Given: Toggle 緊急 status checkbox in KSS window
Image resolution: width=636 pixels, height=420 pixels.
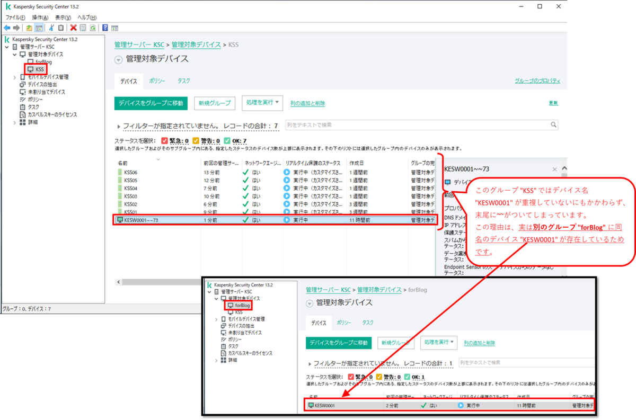Looking at the screenshot, I should pyautogui.click(x=164, y=141).
